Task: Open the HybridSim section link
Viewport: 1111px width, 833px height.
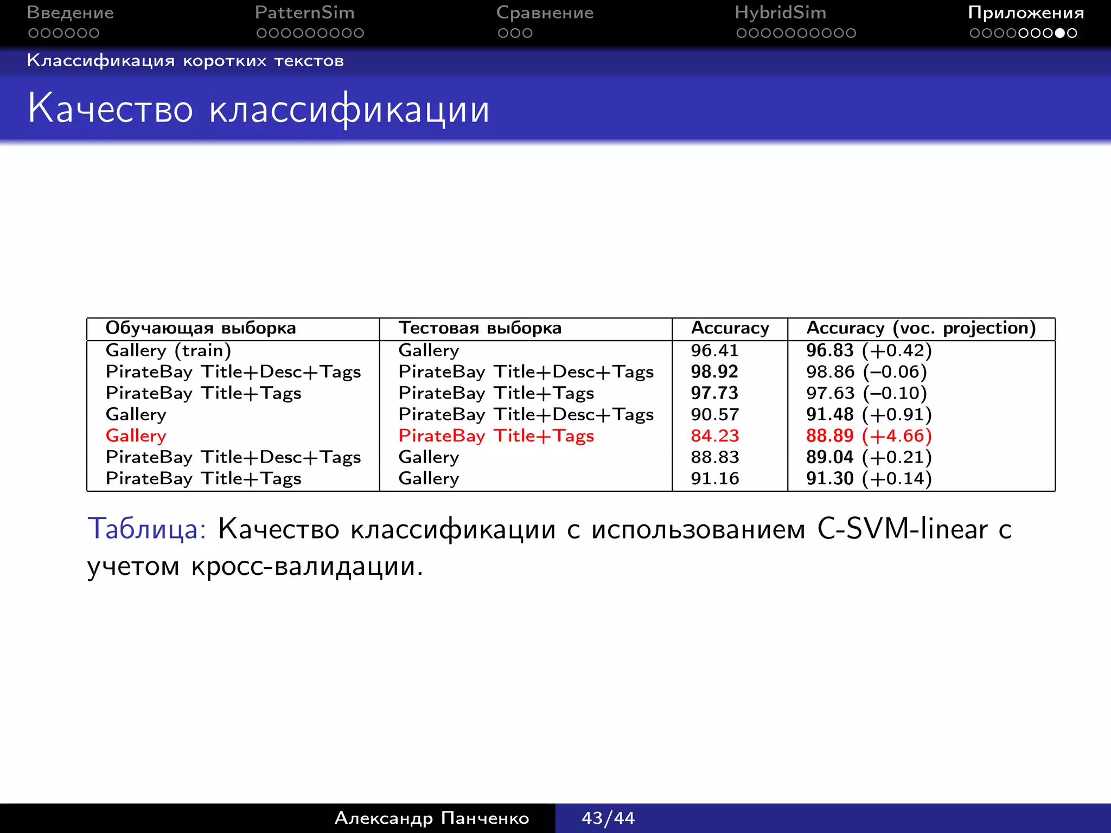Action: coord(780,13)
